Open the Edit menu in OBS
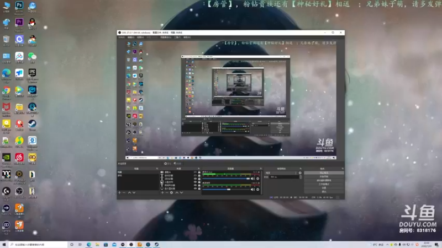 [131, 37]
